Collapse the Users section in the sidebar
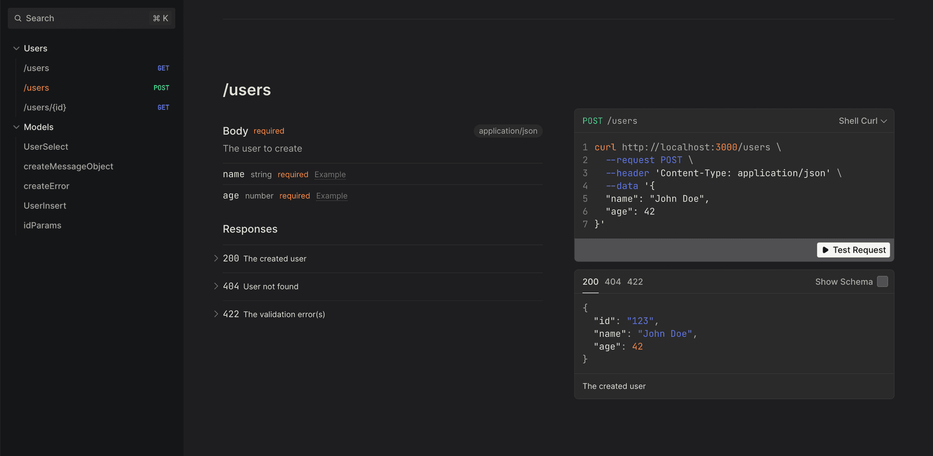This screenshot has width=933, height=456. coord(16,48)
